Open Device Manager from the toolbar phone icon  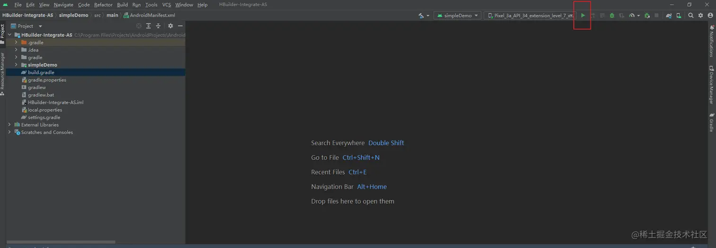click(x=679, y=16)
